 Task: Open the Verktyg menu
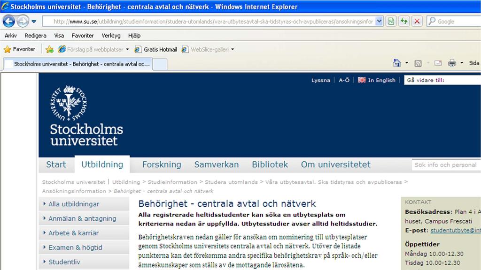pyautogui.click(x=111, y=36)
